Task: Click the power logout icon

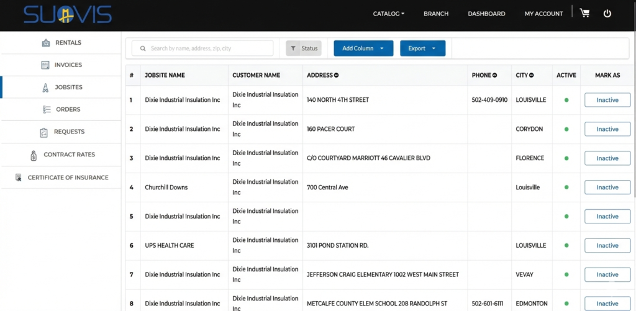Action: [x=607, y=13]
